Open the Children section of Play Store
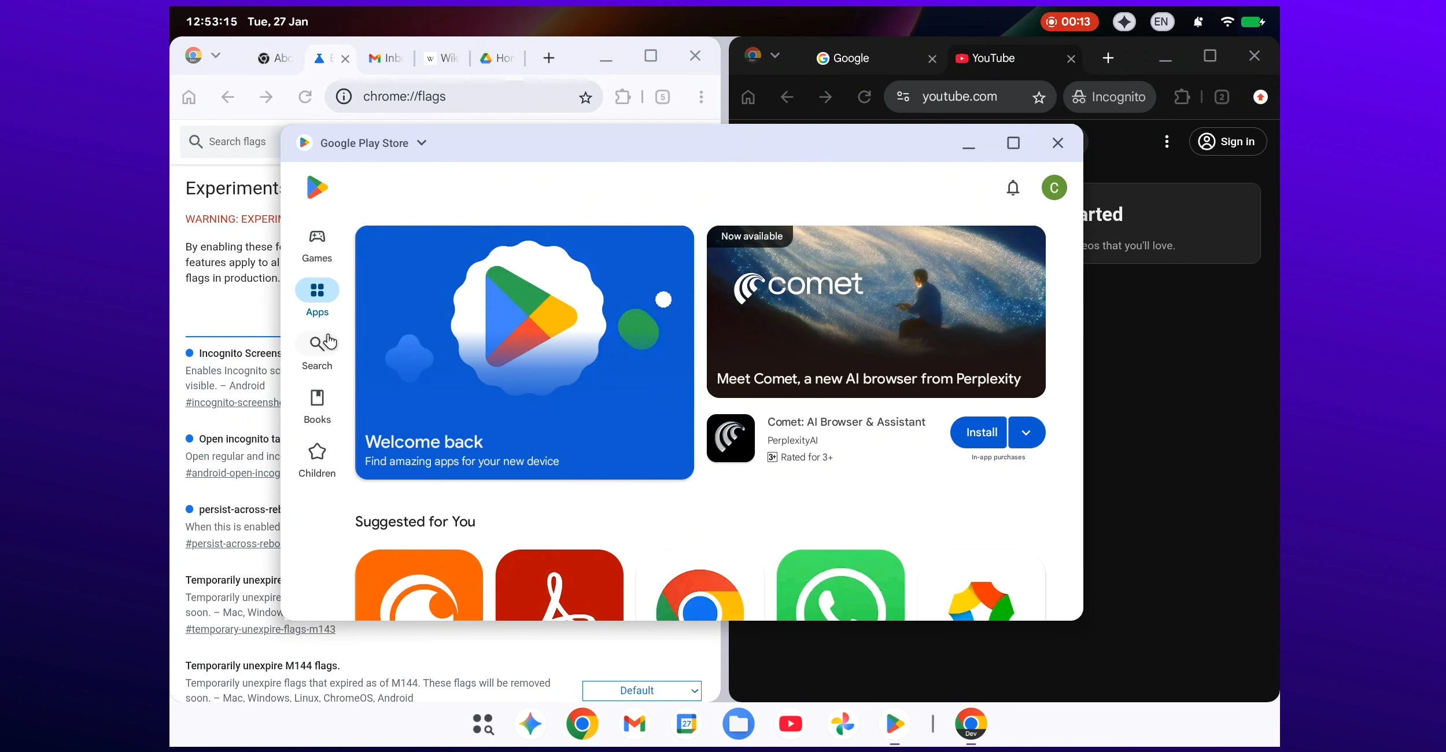 pyautogui.click(x=317, y=458)
